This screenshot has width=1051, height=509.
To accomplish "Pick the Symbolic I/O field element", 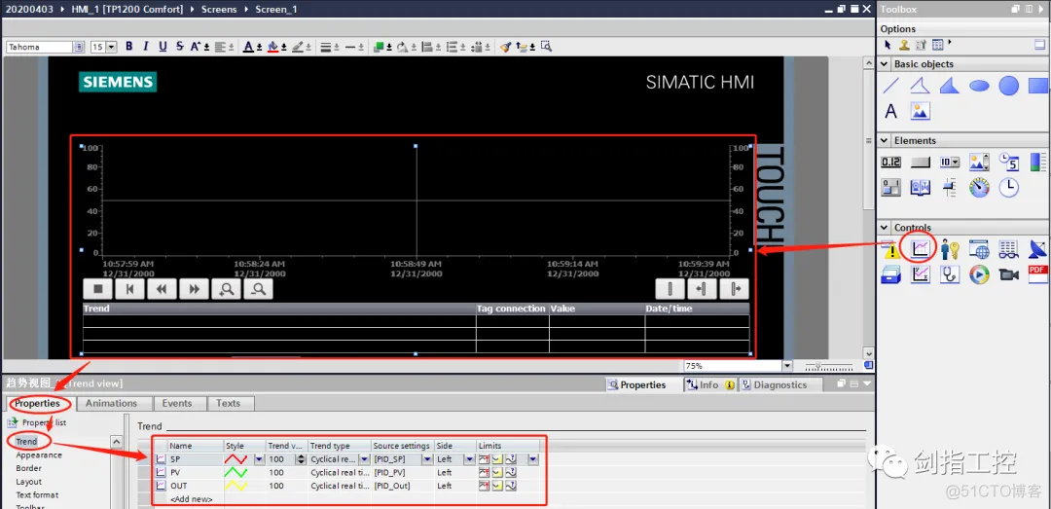I will pos(950,163).
